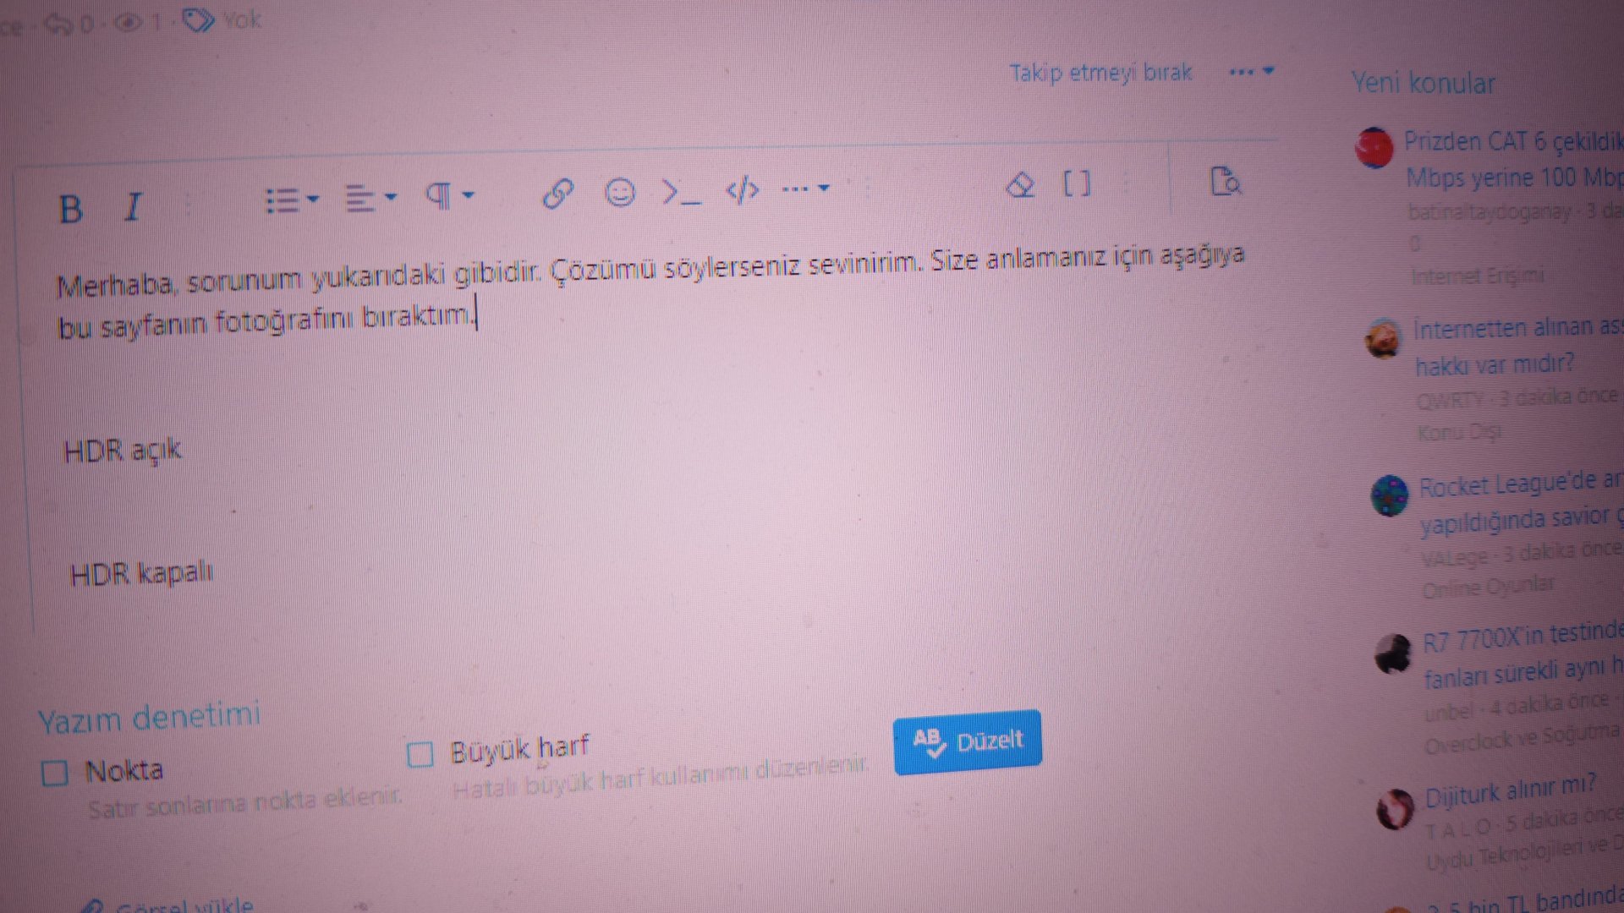Open the paragraph format dropdown

(x=449, y=196)
